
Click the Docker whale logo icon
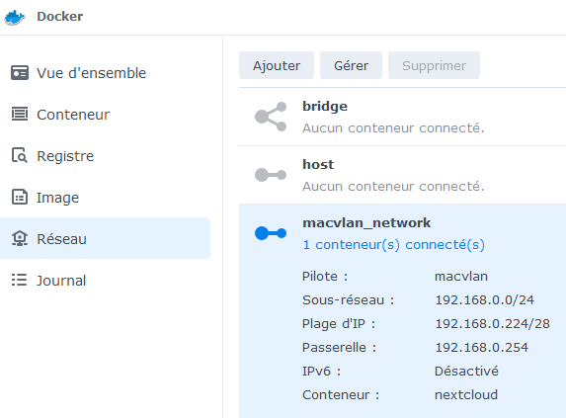15,17
